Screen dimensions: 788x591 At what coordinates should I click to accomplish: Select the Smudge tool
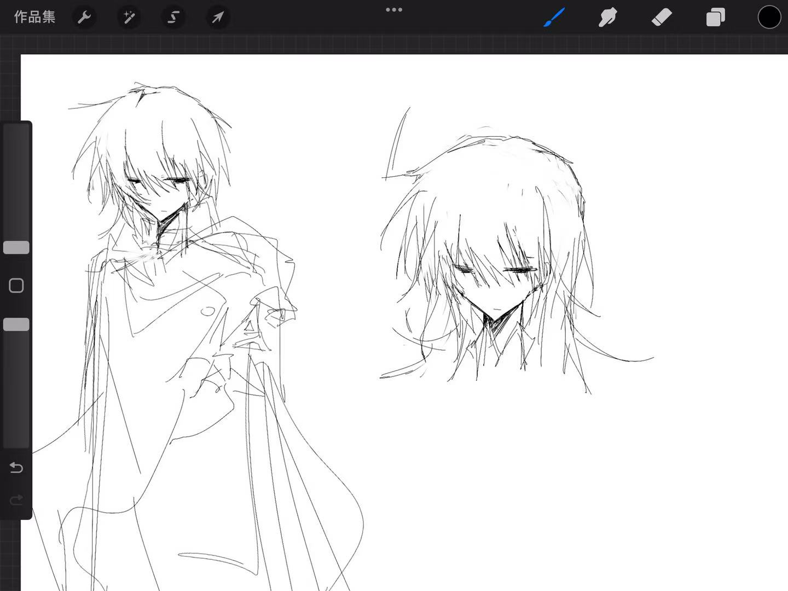point(608,17)
